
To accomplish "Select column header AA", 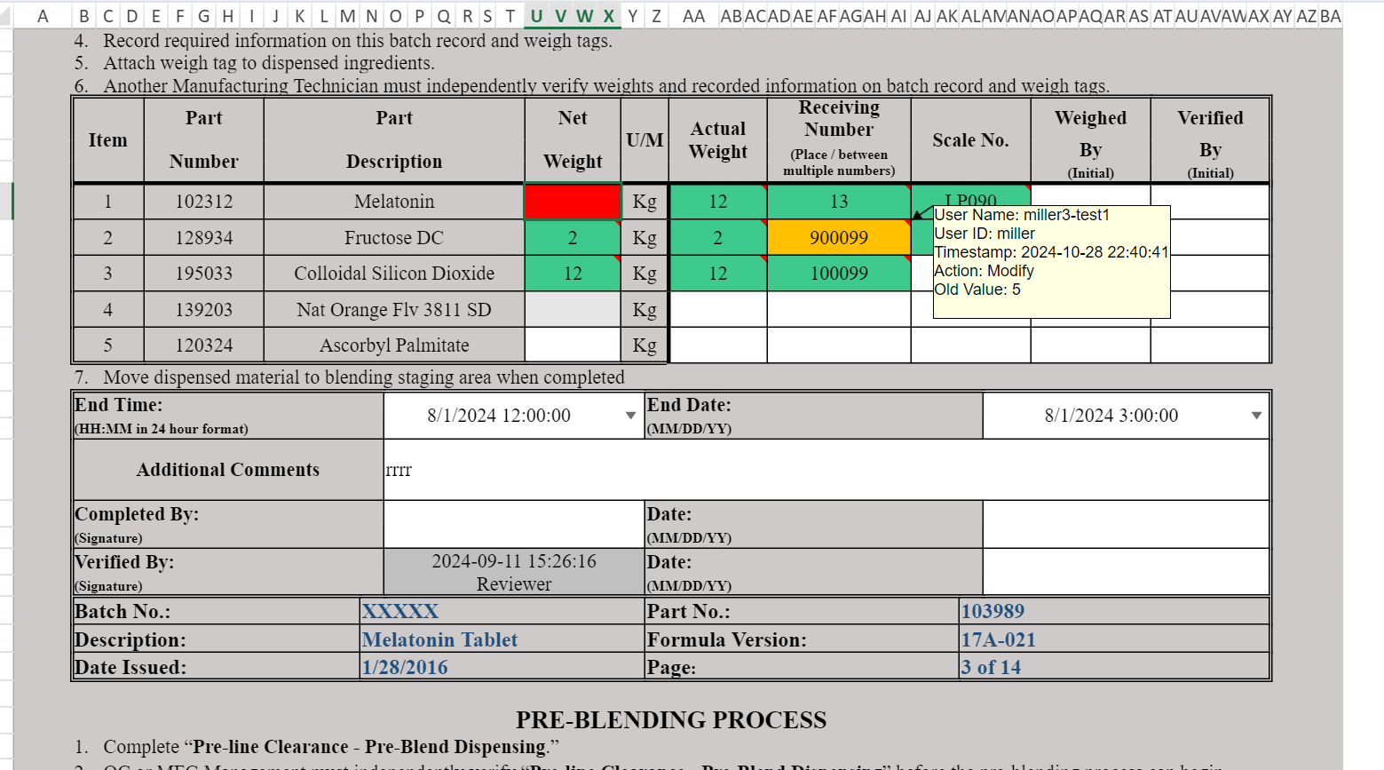I will tap(693, 16).
